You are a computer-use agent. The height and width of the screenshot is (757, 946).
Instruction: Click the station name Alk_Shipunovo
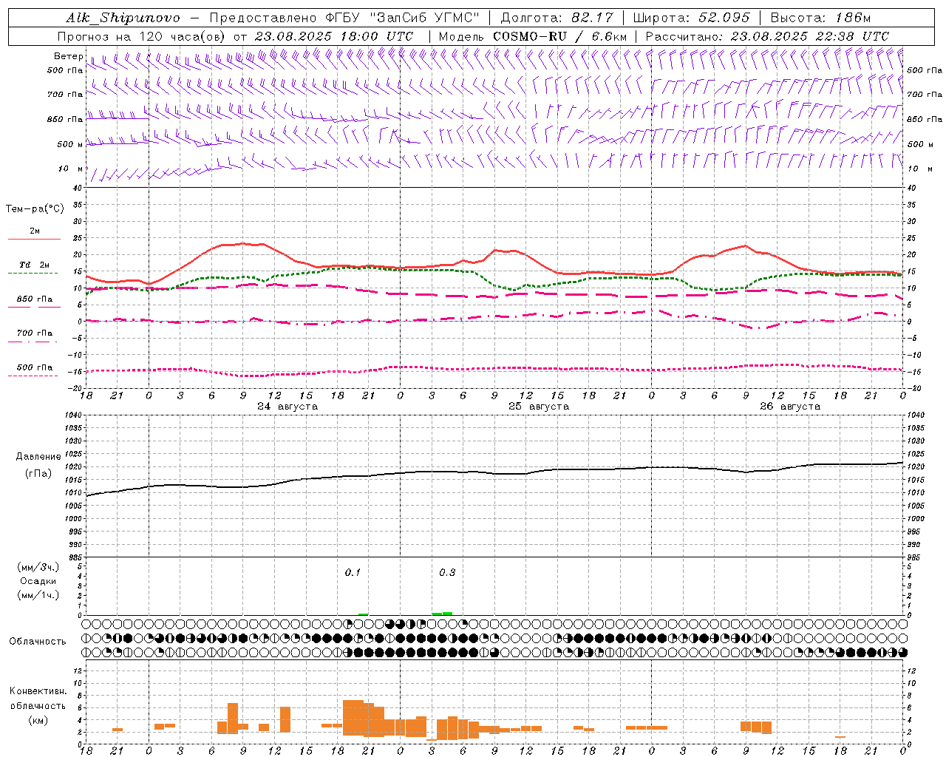click(123, 18)
